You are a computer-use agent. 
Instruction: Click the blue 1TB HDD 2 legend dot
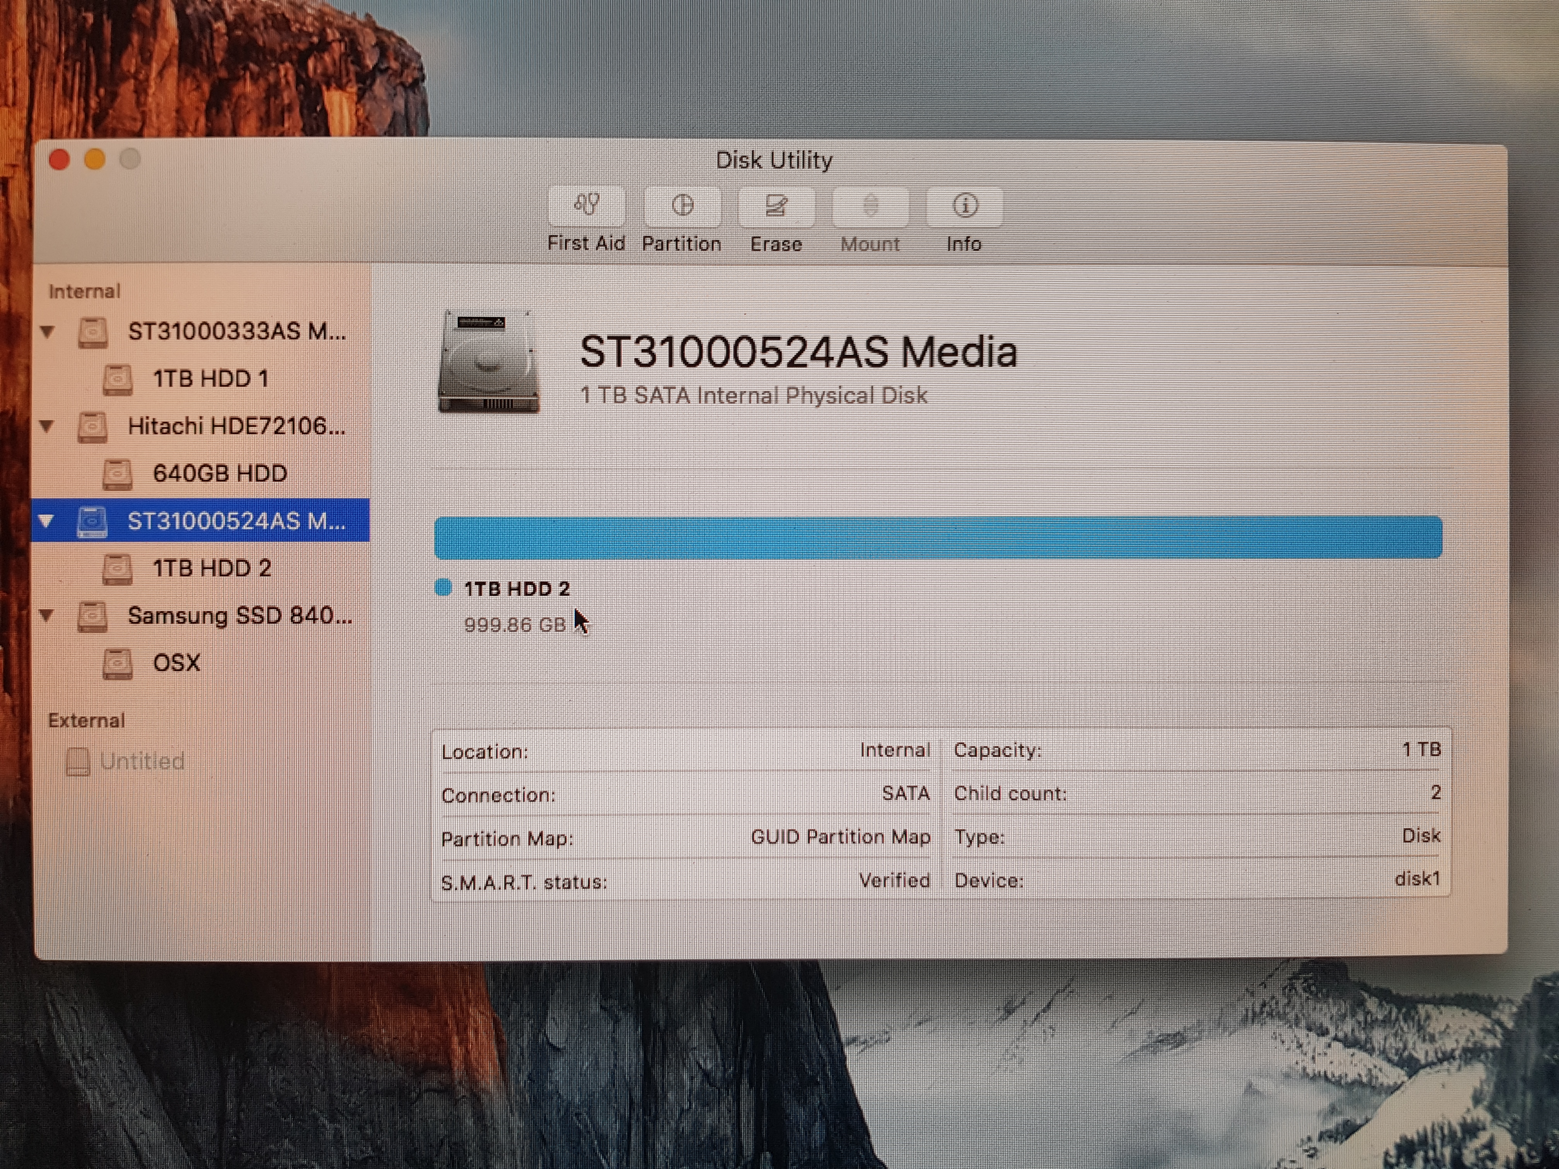pos(443,587)
